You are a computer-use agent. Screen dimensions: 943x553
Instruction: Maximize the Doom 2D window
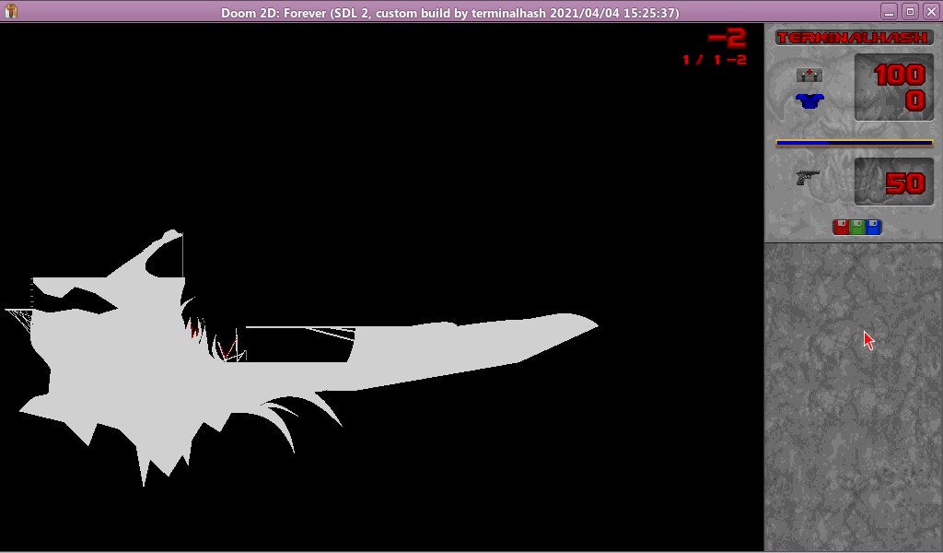(x=910, y=11)
